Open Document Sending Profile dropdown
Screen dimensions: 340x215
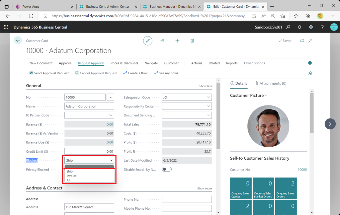tap(208, 115)
